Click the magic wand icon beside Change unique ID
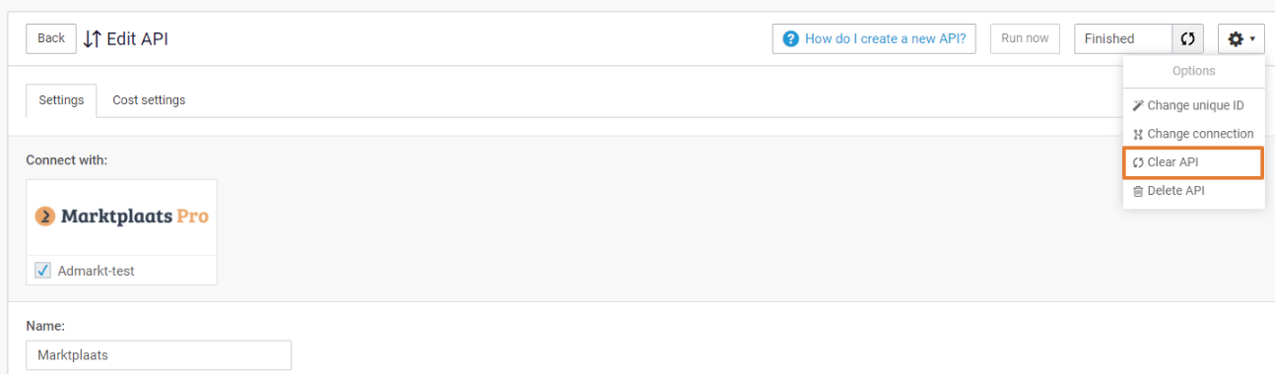Viewport: 1275px width, 374px height. point(1138,105)
